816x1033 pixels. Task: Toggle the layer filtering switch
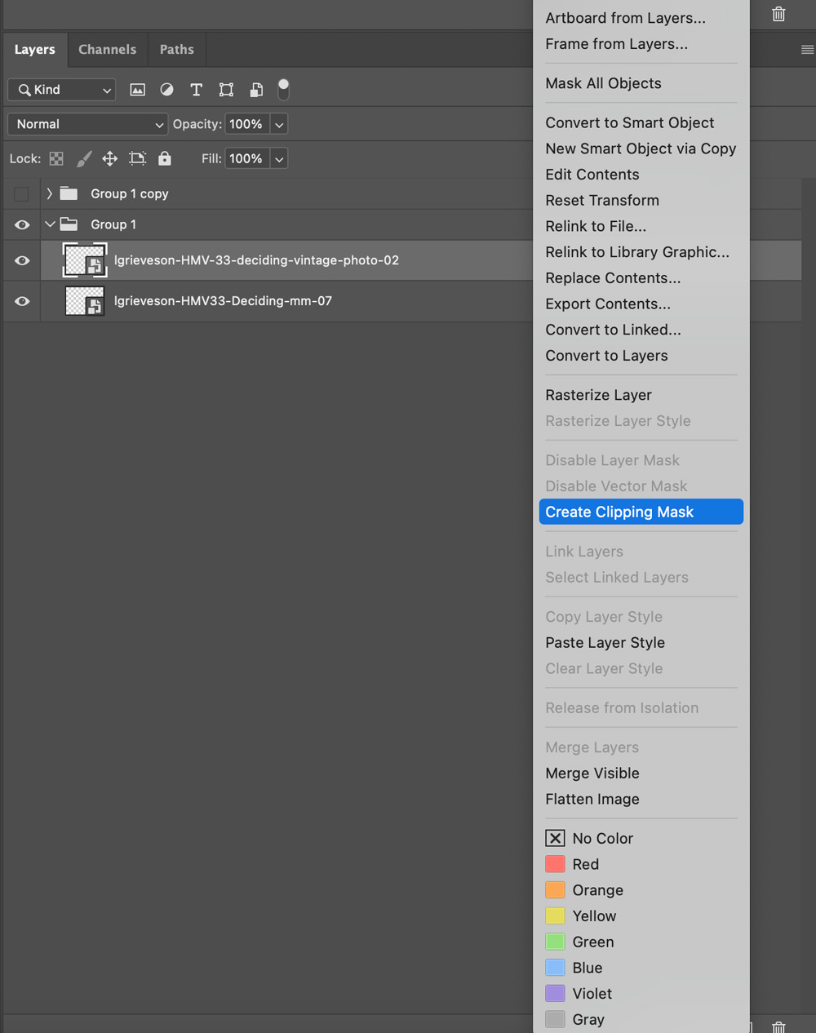click(x=283, y=89)
